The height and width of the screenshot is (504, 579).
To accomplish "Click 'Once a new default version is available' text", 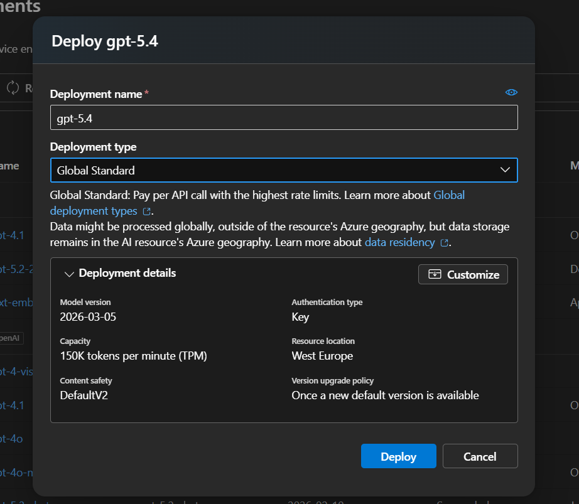I will tap(385, 395).
